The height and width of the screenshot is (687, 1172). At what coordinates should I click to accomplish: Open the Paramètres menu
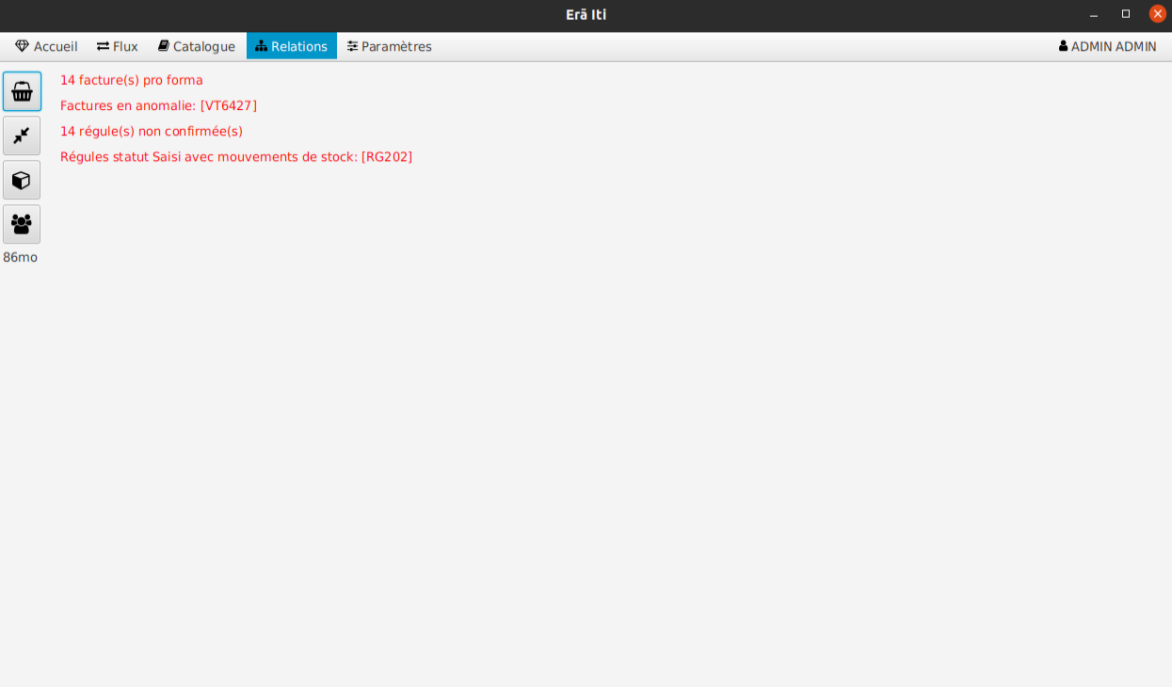click(x=389, y=46)
